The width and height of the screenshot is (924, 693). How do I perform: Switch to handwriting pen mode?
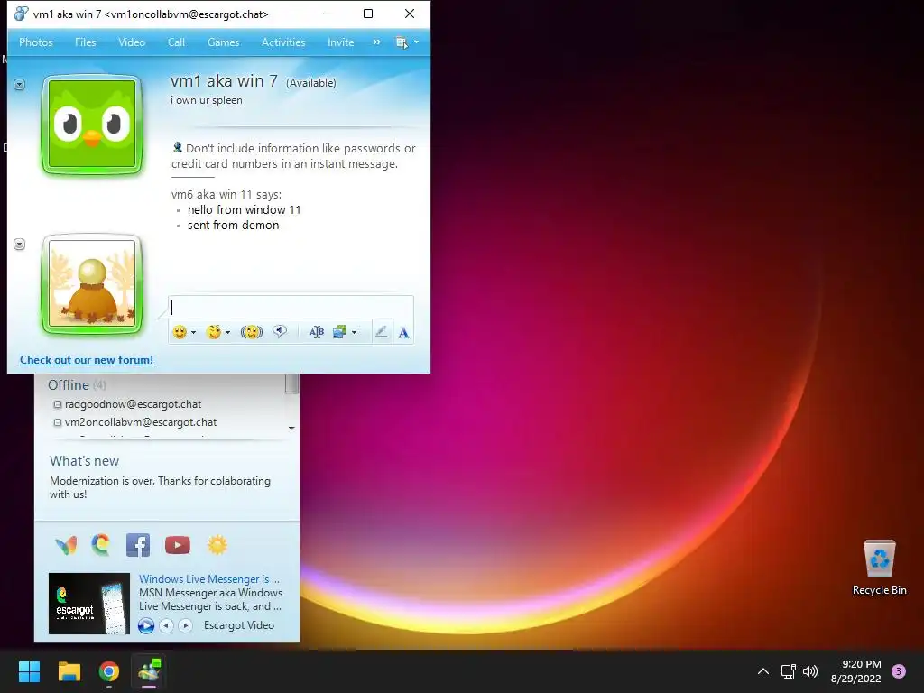pos(382,332)
